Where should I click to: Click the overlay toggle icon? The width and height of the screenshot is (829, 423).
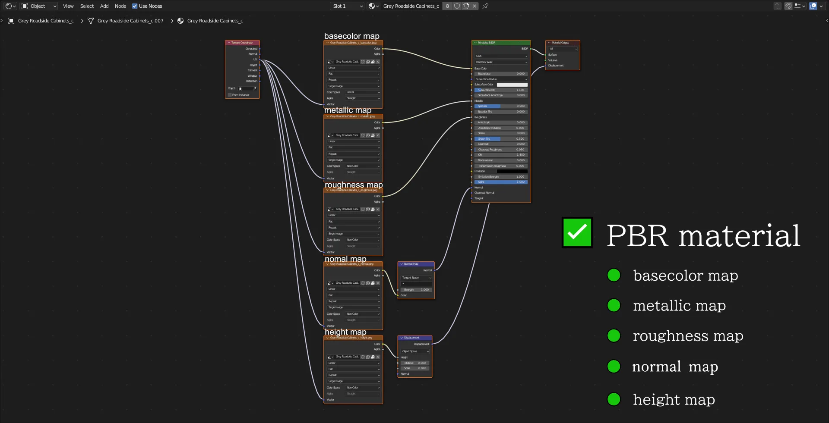[x=813, y=6]
